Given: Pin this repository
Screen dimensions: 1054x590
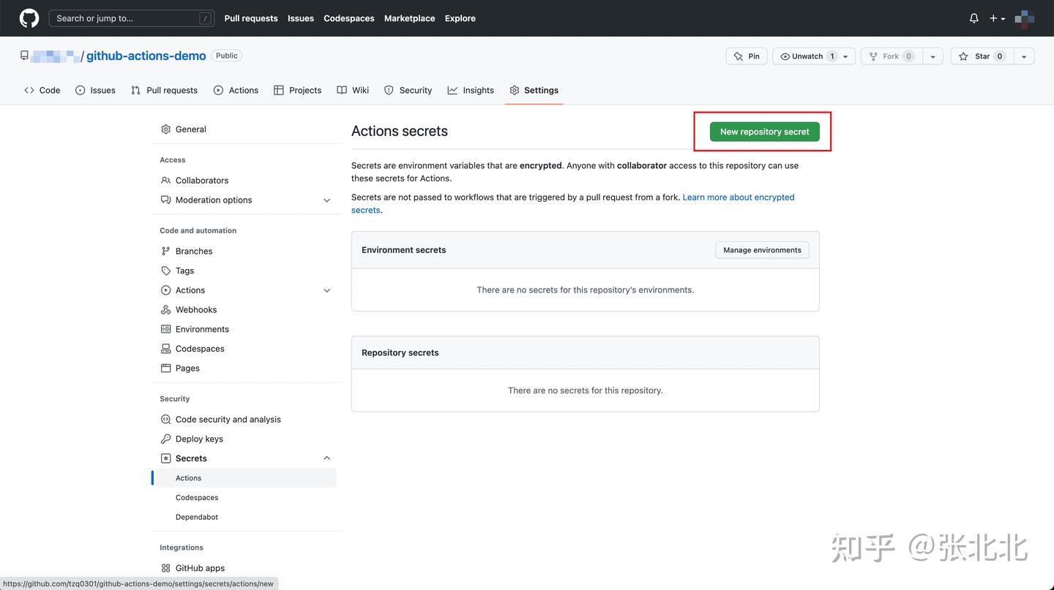Looking at the screenshot, I should point(746,56).
